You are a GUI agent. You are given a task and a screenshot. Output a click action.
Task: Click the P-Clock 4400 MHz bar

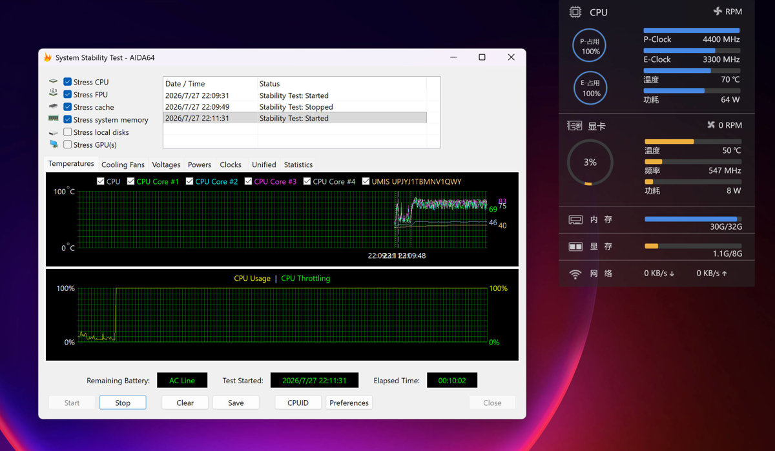[x=692, y=30]
